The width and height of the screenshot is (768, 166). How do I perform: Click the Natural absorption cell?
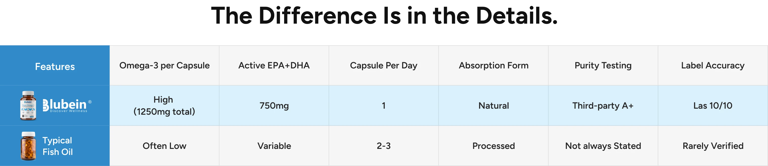click(493, 106)
